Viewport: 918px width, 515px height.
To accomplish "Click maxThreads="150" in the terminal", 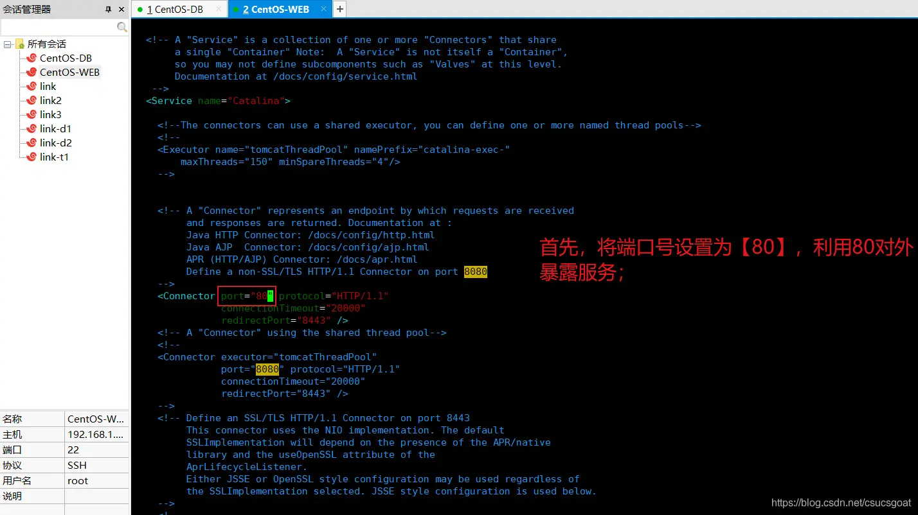I will coord(227,162).
